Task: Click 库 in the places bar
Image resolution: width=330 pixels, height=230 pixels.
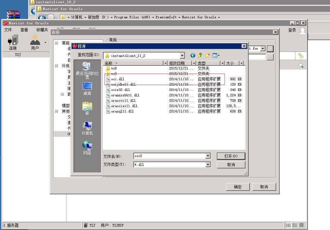Action: [87, 109]
